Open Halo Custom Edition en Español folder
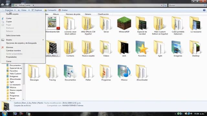Screen dimensions: 207x116 [160, 23]
